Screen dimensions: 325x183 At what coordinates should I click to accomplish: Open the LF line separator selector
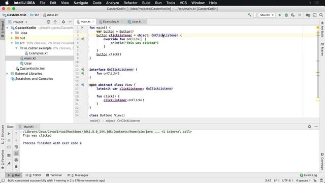(x=276, y=180)
